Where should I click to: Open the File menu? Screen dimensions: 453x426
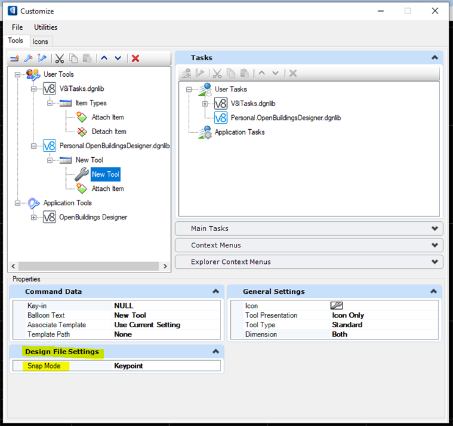(x=17, y=27)
